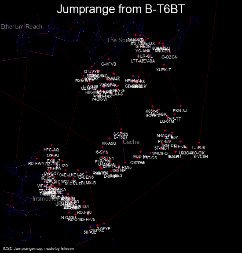Screen dimensions: 242x253
Task: Click the Jumprange from B-T6BT title
Action: pos(121,9)
